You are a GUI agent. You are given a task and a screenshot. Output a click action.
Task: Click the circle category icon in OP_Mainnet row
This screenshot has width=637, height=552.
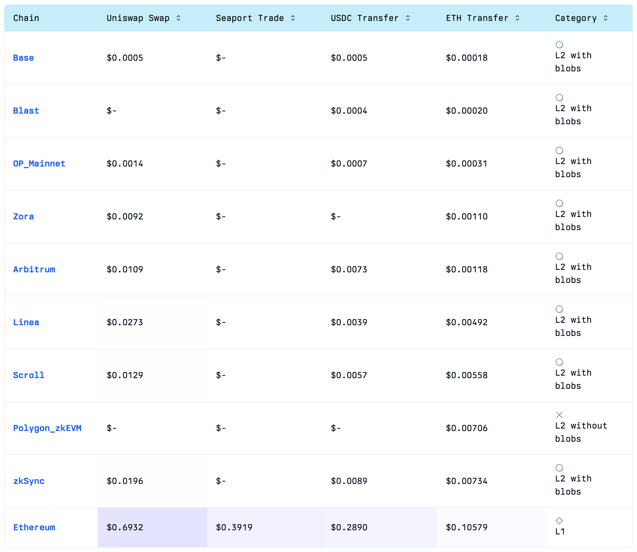[x=559, y=151]
